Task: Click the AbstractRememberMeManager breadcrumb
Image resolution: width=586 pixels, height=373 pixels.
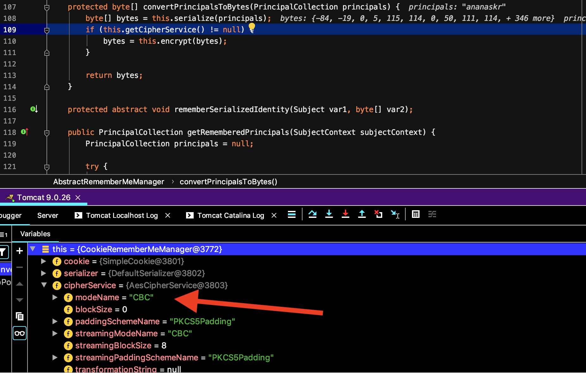Action: [x=109, y=182]
